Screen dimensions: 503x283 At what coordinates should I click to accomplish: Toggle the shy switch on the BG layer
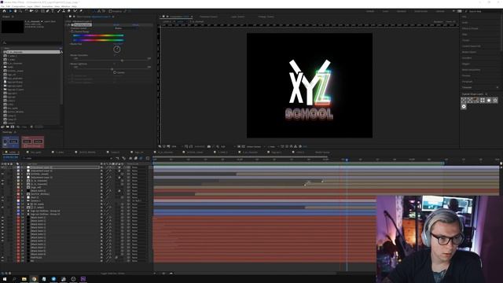(x=101, y=261)
